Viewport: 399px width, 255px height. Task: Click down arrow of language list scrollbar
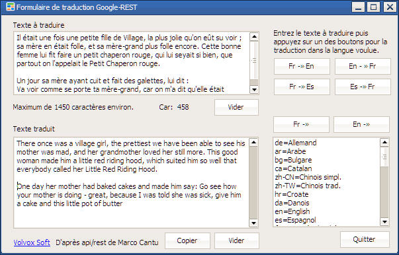(x=384, y=222)
